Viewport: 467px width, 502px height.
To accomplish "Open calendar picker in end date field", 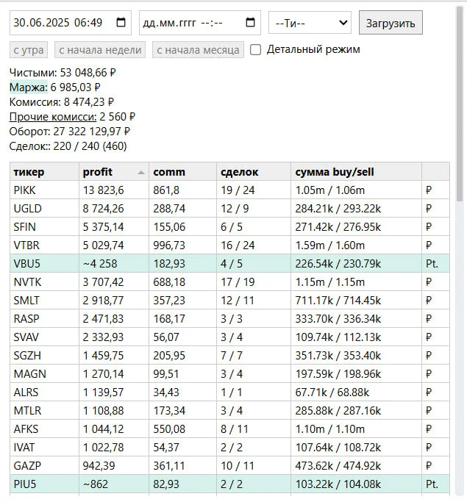I will [250, 22].
